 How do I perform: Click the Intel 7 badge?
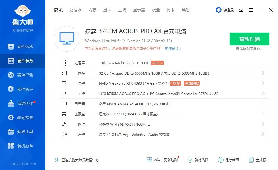[157, 63]
